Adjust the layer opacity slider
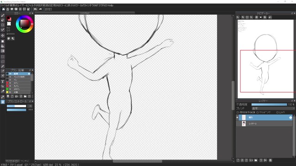Screen dimensions: 296x166 (x=269, y=105)
